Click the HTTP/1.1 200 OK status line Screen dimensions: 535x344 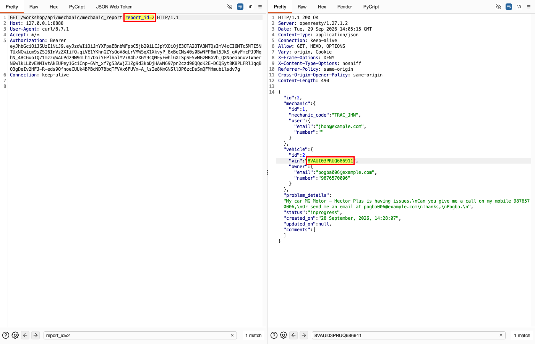298,18
